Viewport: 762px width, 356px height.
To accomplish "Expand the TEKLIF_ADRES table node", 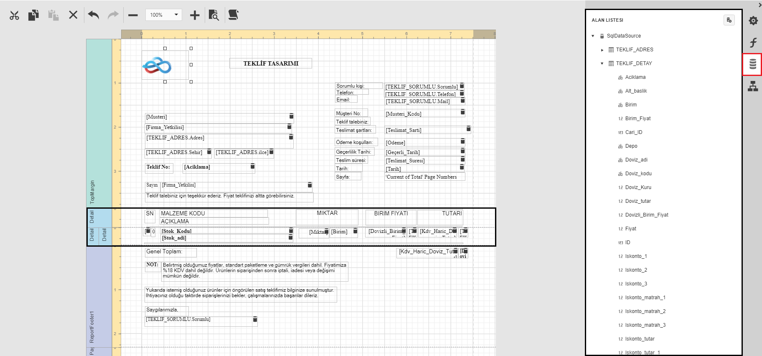I will point(602,50).
